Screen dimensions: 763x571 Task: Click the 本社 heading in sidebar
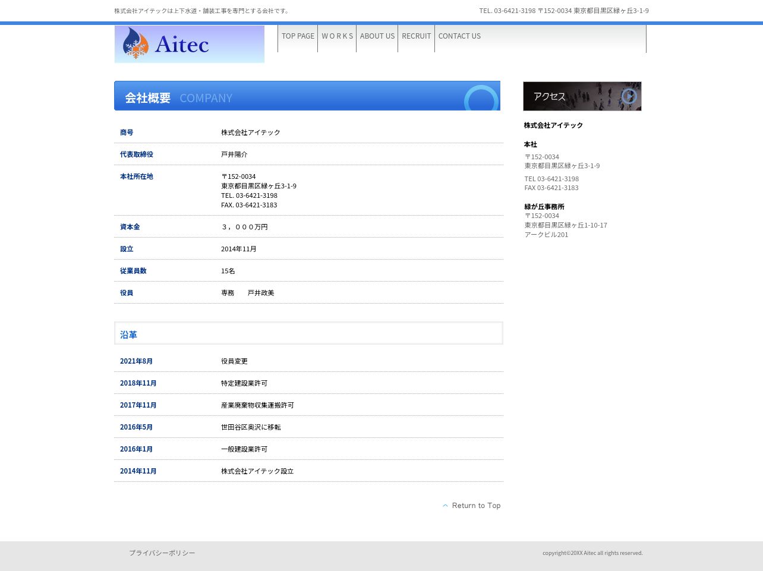tap(531, 144)
